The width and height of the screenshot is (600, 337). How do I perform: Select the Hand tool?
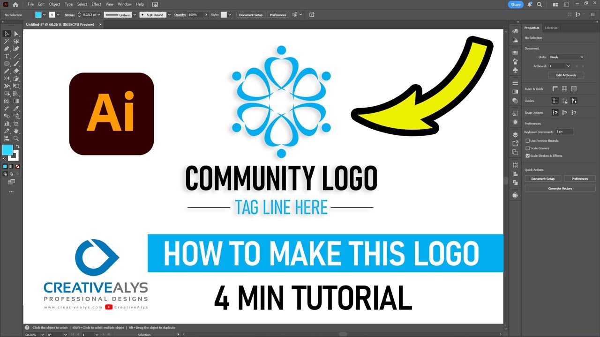tap(16, 131)
